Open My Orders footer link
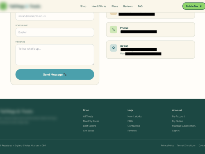The width and height of the screenshot is (205, 154). 178,121
